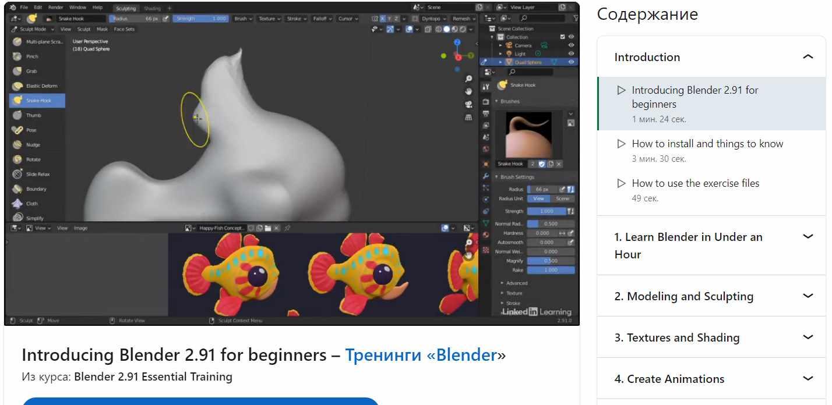Adjust the Strength slider in Brush Settings

tap(547, 211)
